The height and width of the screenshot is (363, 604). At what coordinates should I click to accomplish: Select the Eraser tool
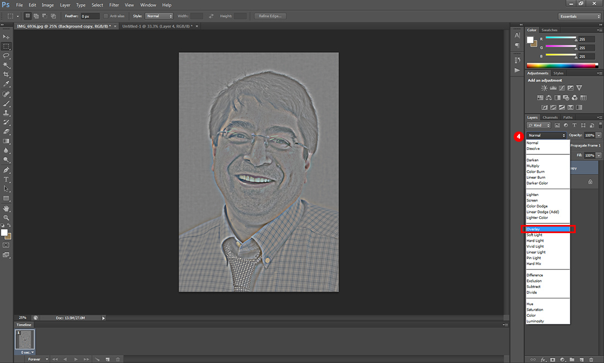pyautogui.click(x=6, y=132)
